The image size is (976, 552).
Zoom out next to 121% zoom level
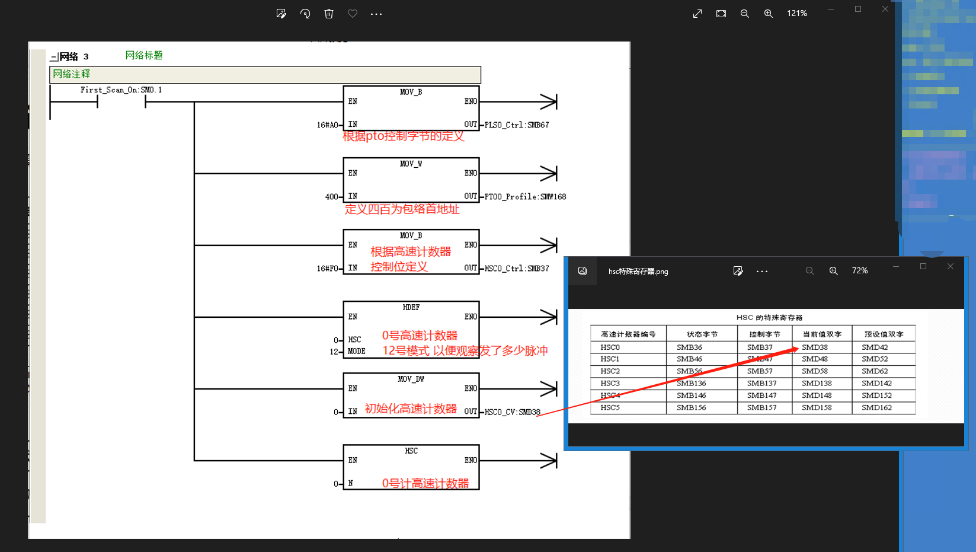pyautogui.click(x=745, y=14)
